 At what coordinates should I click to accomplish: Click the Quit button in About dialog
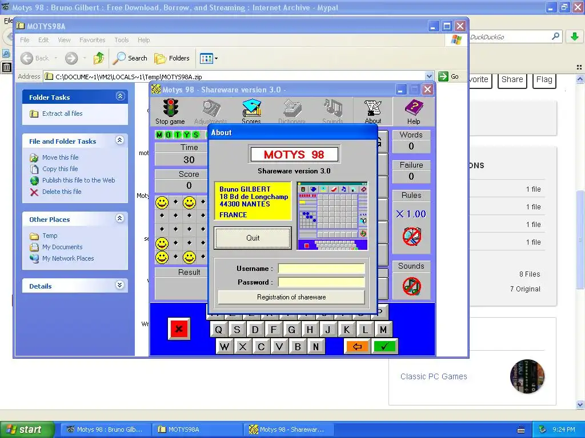tap(253, 238)
